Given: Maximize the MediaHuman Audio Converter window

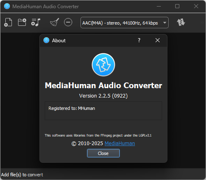Looking at the screenshot, I should pos(177,6).
